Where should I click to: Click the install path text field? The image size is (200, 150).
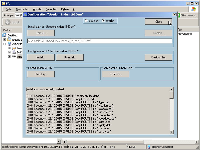[100, 41]
